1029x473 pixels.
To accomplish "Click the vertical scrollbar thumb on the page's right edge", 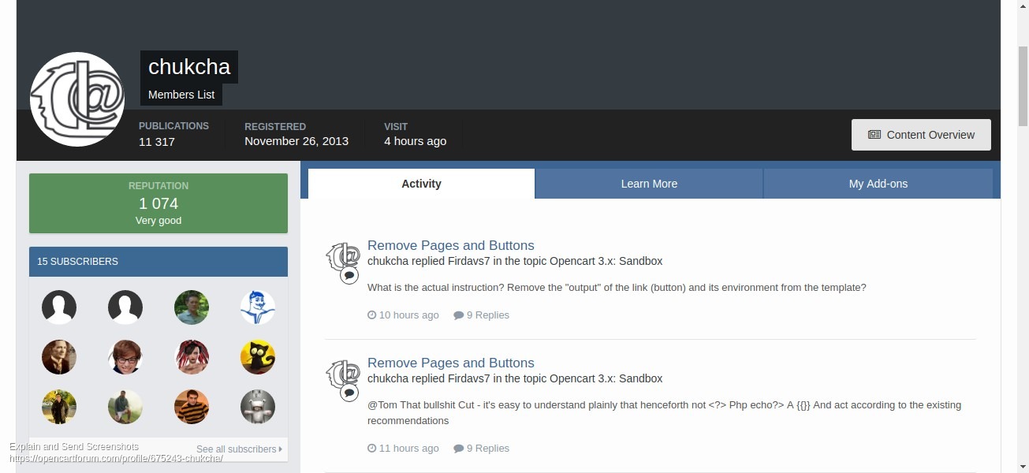I will tap(1023, 87).
